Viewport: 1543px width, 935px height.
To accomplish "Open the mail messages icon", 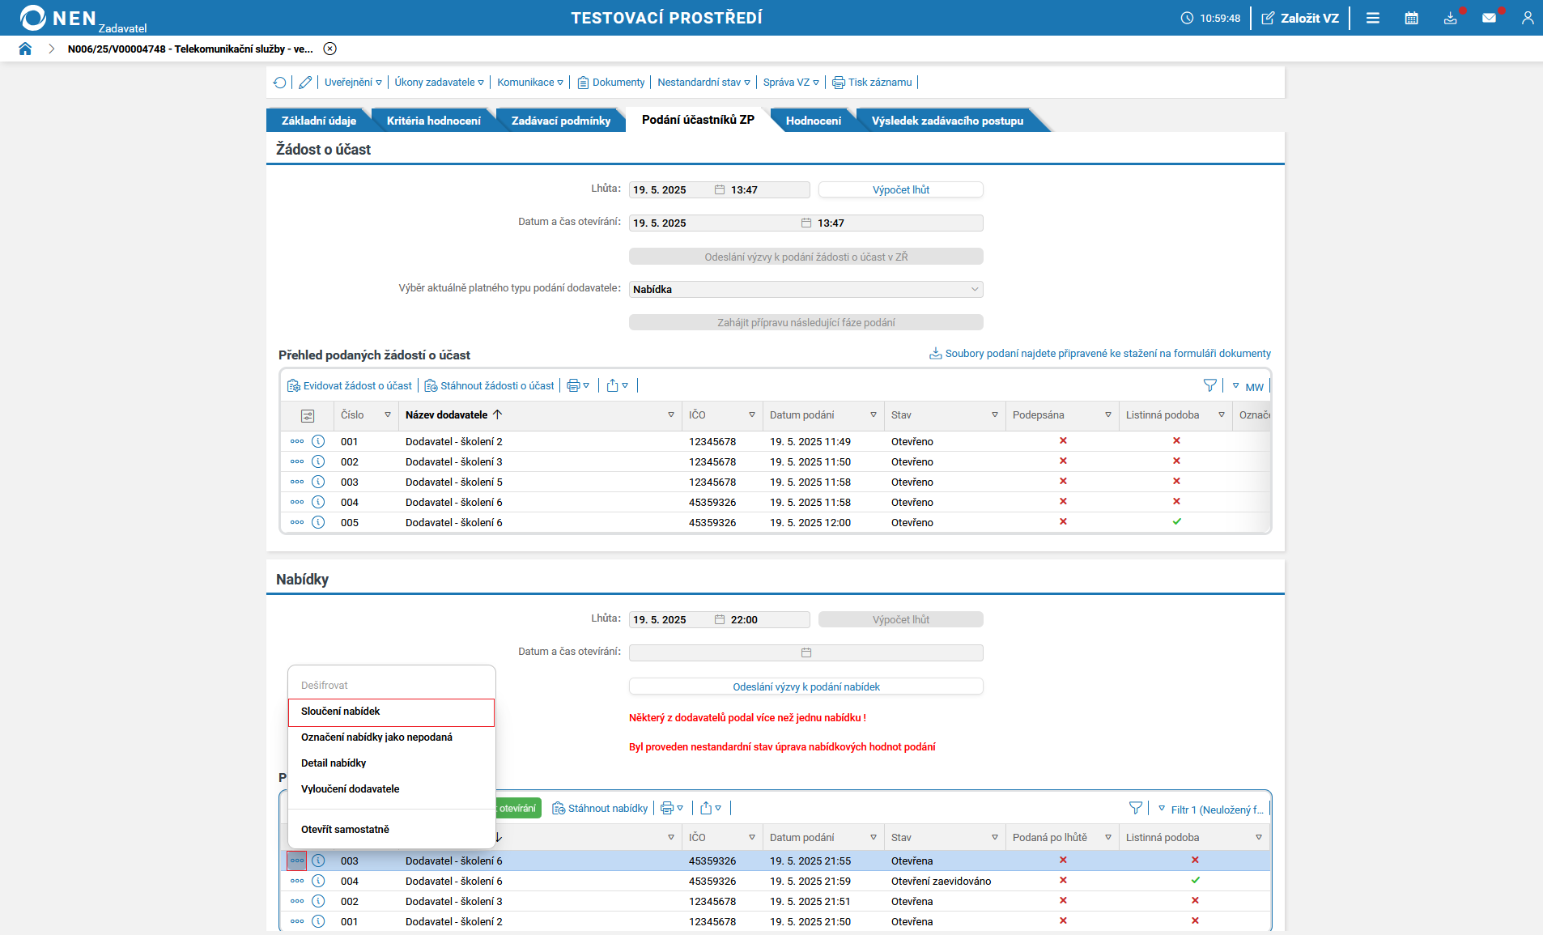I will point(1489,18).
